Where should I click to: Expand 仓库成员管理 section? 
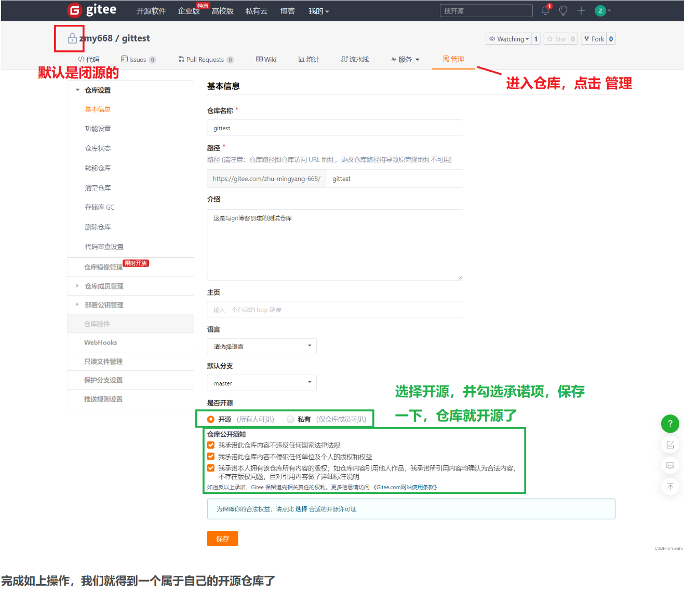[x=104, y=286]
